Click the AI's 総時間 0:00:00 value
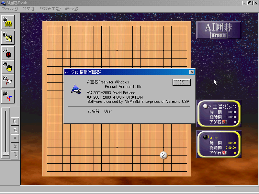The width and height of the screenshot is (259, 194). click(x=231, y=117)
